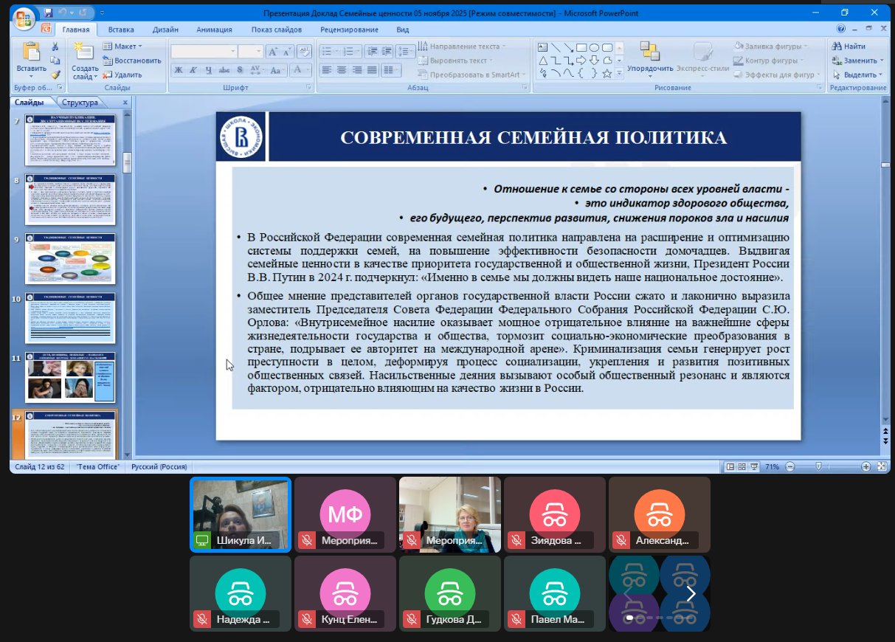
Task: Click the zoom slider in status bar
Action: click(818, 466)
